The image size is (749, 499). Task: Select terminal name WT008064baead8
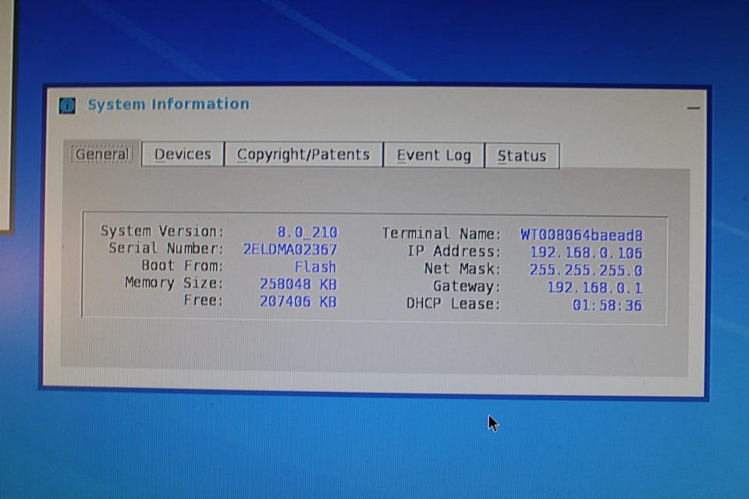point(581,235)
